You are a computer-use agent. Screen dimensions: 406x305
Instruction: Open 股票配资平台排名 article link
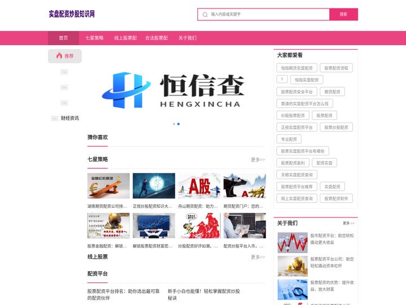[123, 295]
